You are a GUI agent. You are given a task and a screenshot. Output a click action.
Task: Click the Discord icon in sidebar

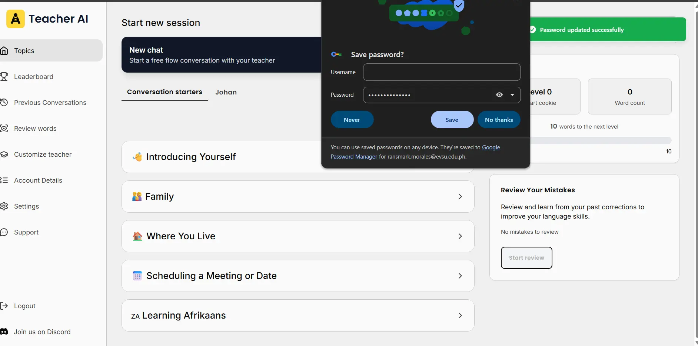click(x=4, y=332)
